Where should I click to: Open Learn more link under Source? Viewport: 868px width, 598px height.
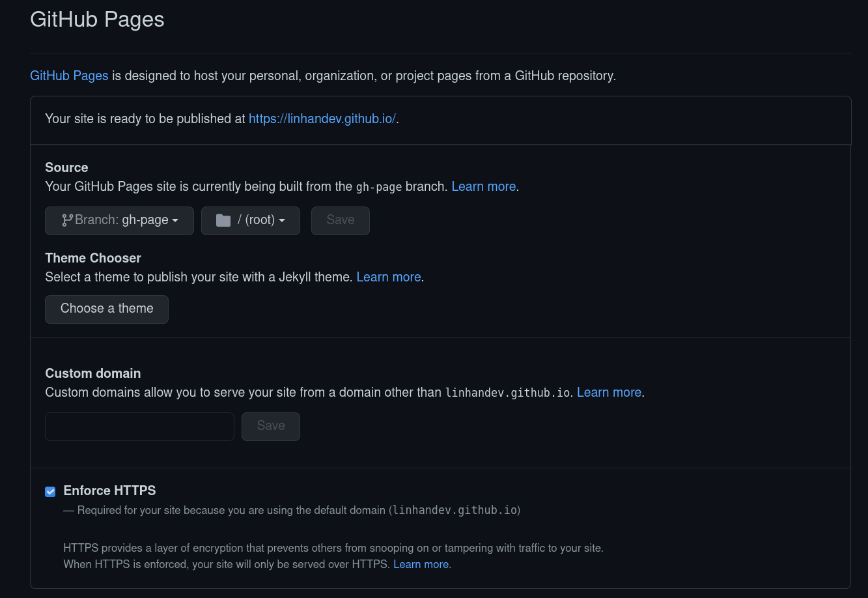pos(483,186)
